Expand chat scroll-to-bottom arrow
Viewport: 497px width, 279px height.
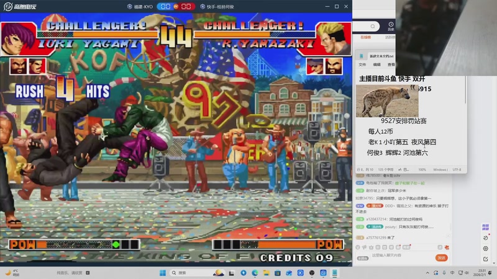pyautogui.click(x=448, y=236)
